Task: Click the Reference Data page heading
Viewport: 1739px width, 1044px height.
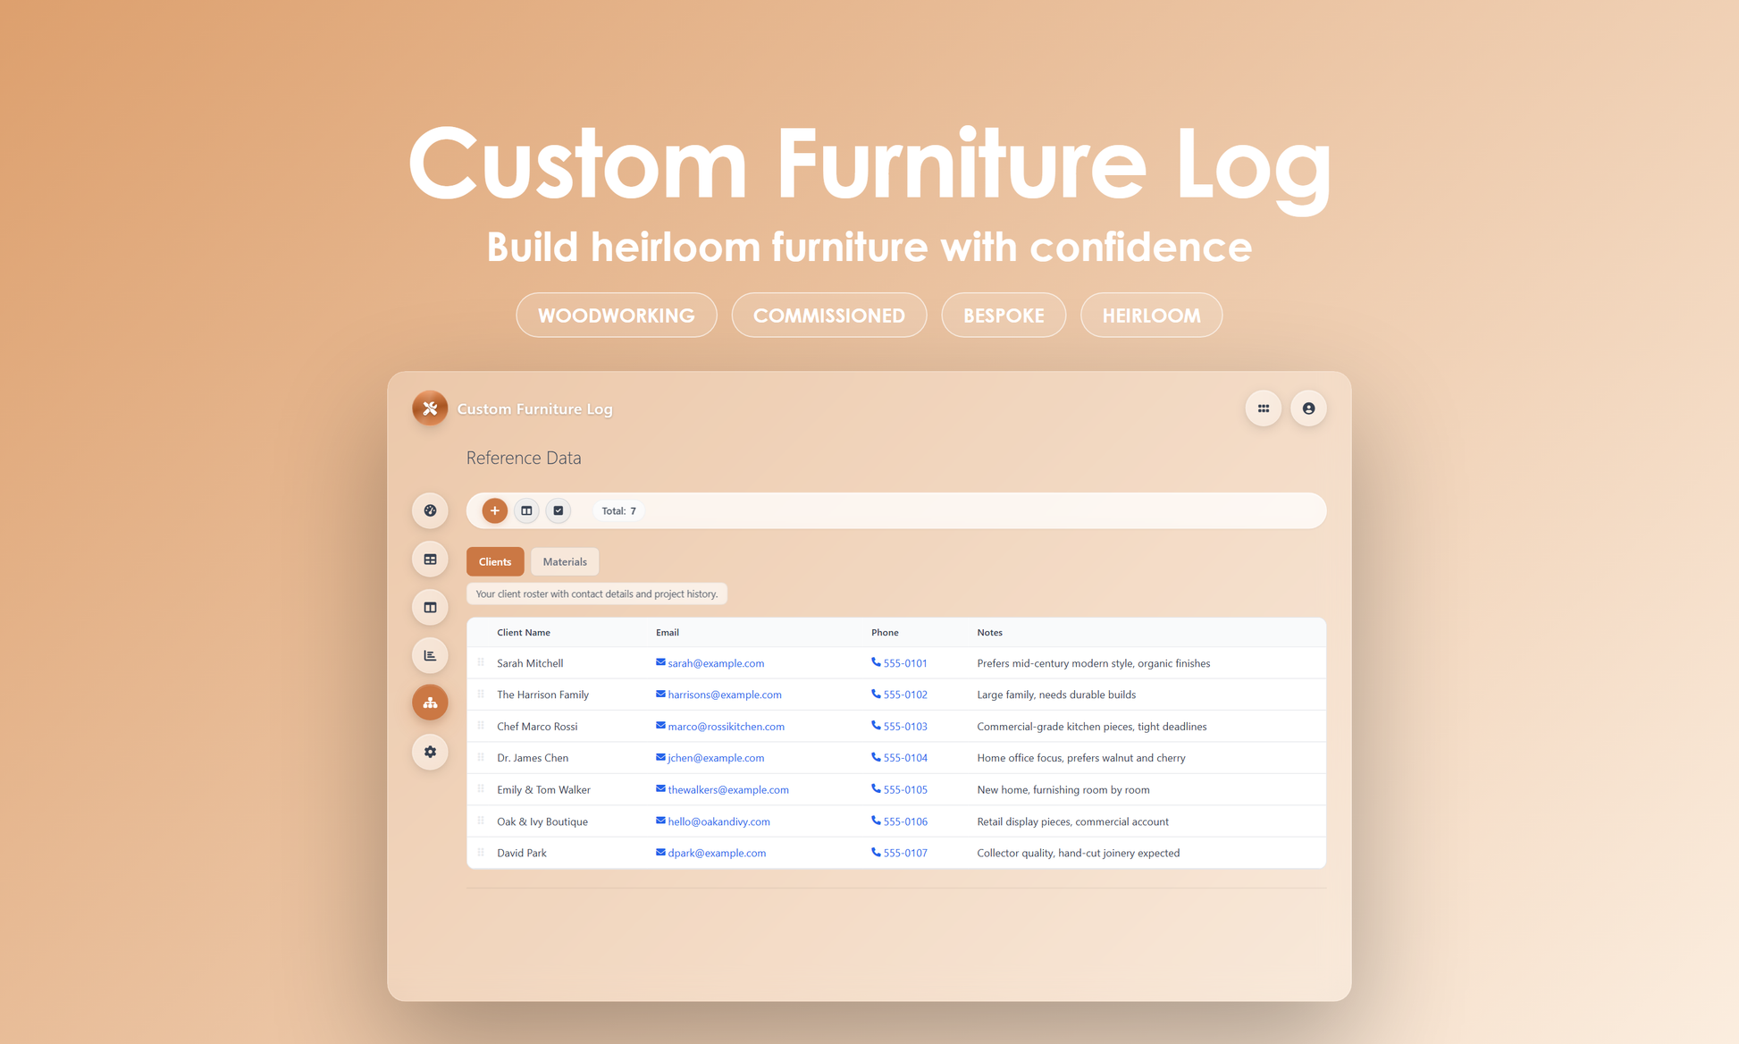Action: click(524, 458)
